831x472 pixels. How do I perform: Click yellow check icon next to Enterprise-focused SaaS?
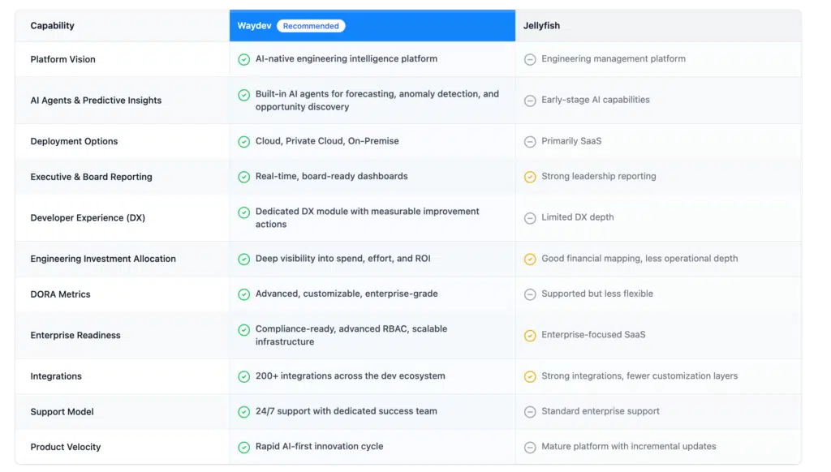coord(530,335)
